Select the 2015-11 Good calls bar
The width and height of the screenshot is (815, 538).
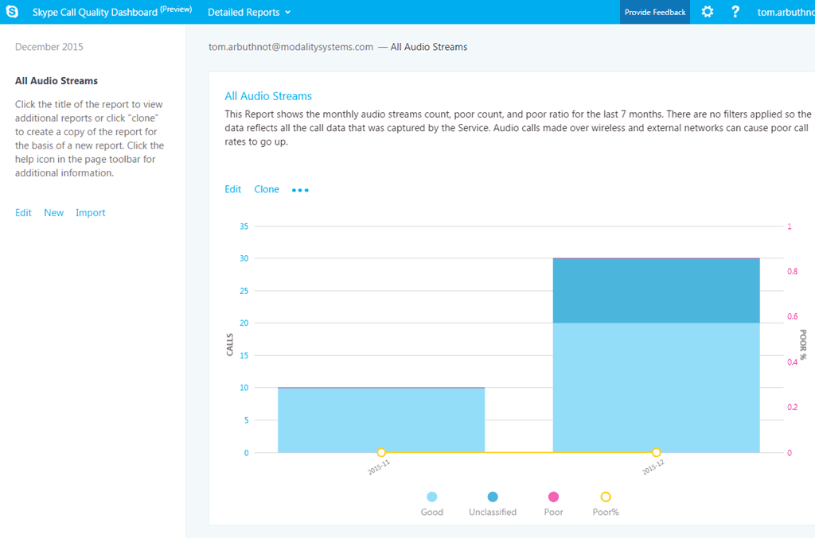coord(381,420)
